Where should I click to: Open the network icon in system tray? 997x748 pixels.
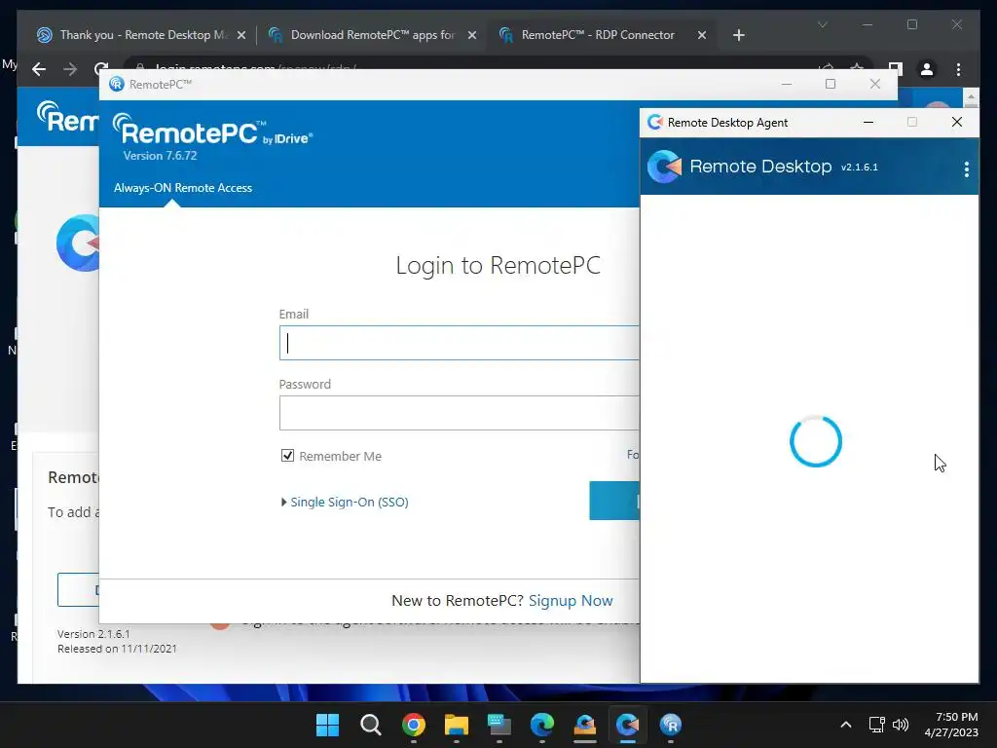pyautogui.click(x=877, y=725)
